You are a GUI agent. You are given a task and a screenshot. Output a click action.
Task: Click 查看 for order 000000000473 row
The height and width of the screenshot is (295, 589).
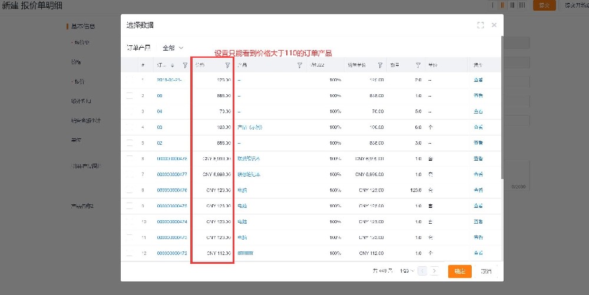pos(478,237)
